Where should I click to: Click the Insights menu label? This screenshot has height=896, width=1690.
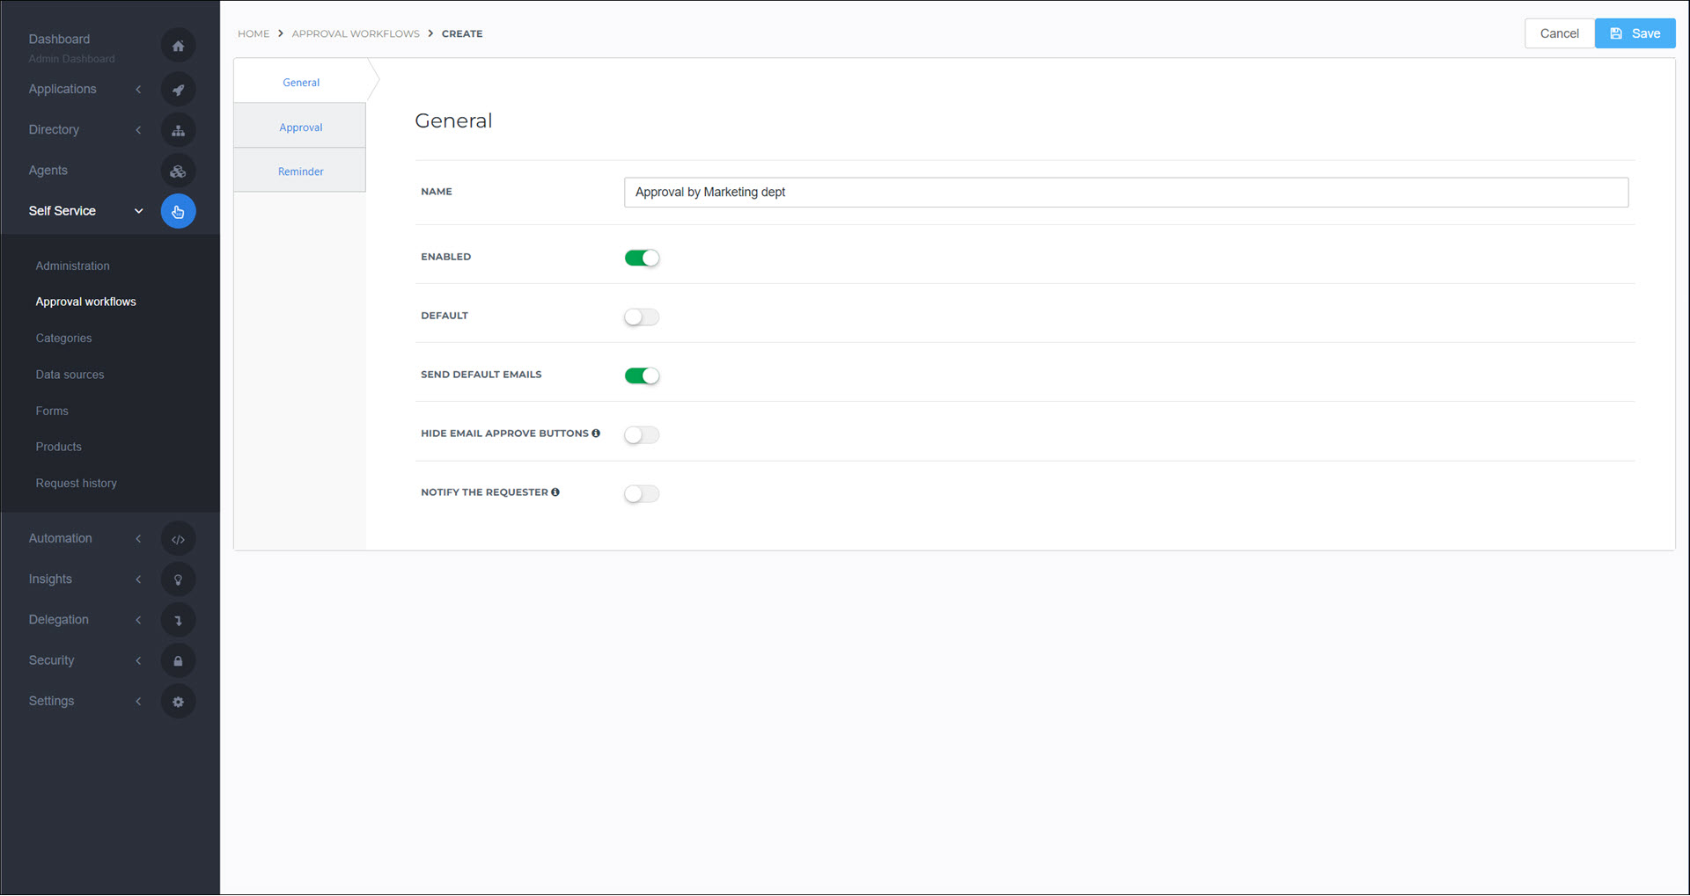click(50, 579)
